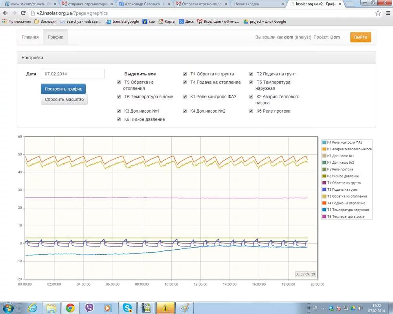Reload the page with the browser refresh icon
This screenshot has height=314, width=393.
click(x=23, y=13)
